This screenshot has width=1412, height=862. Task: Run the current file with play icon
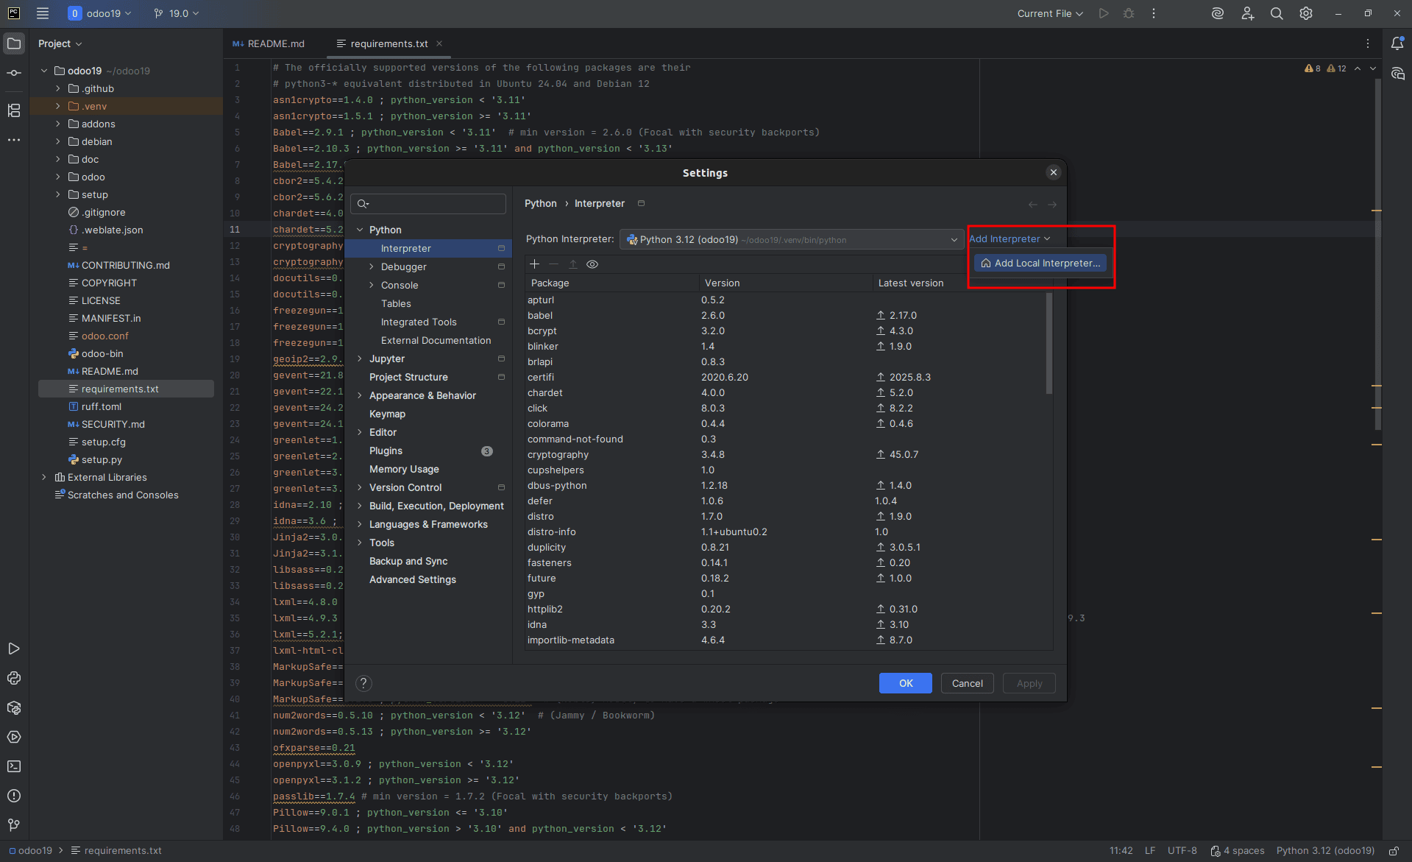click(x=1104, y=13)
